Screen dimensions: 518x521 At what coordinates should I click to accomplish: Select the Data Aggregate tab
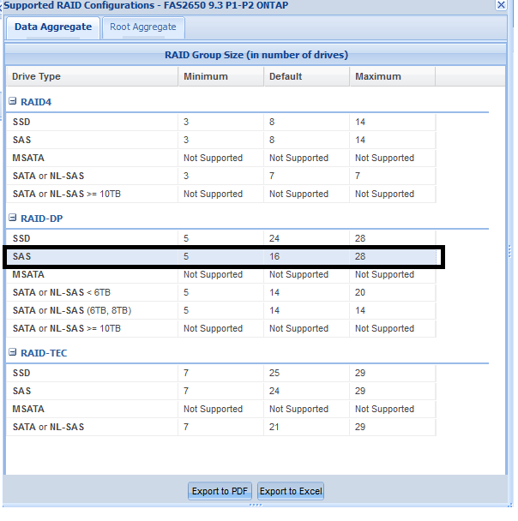[x=53, y=27]
